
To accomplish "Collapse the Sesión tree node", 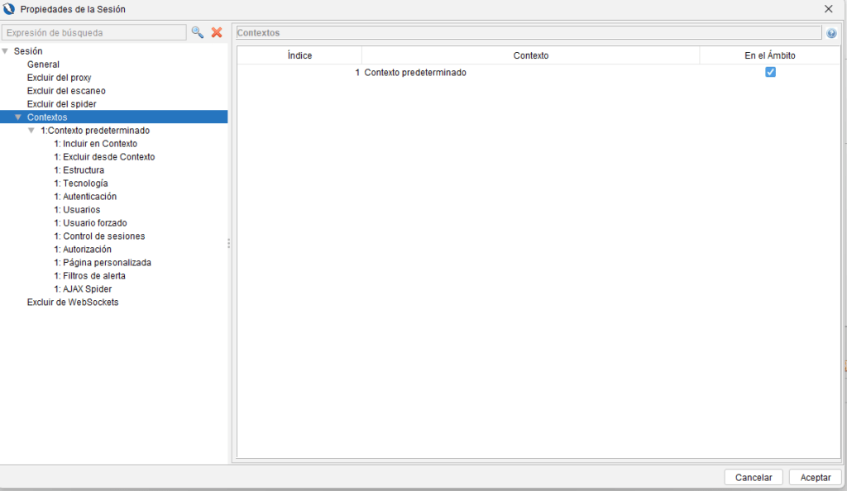I will coord(6,51).
